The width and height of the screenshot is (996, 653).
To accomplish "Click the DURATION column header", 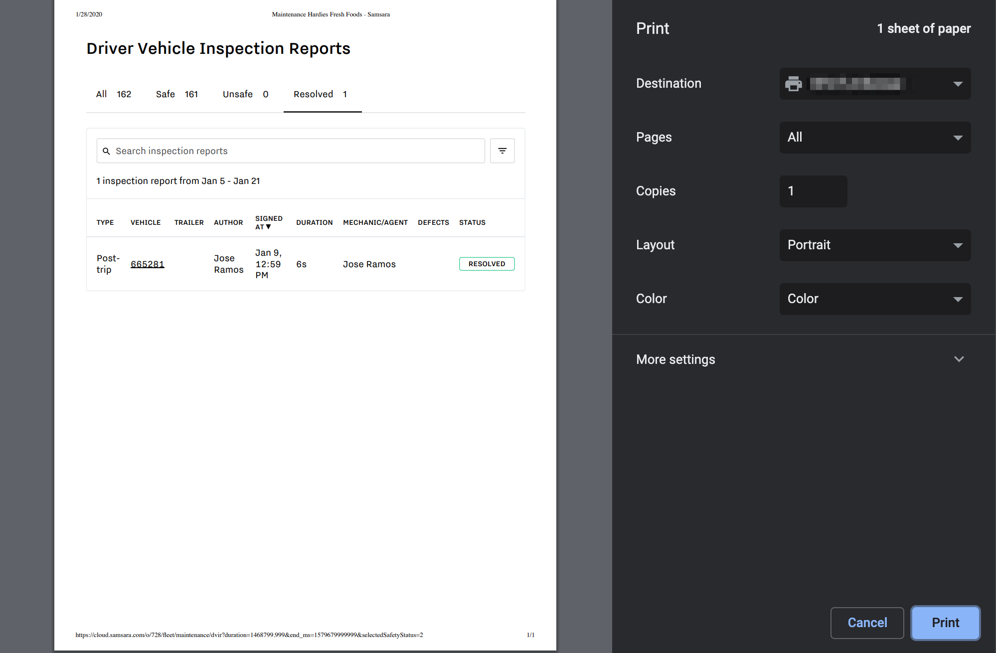I will (x=314, y=223).
